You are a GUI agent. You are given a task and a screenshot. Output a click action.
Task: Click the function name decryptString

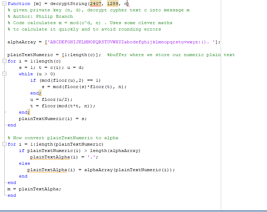coord(69,4)
